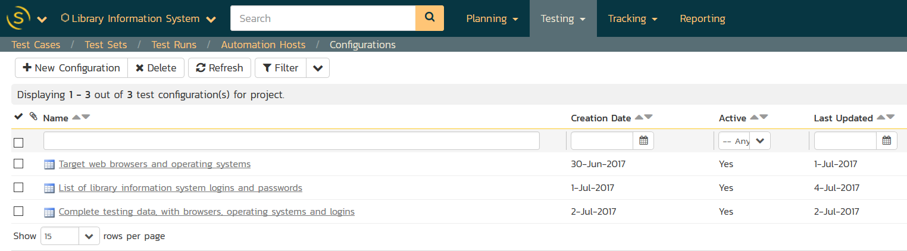Sort Name column ascending arrow
Screen dimensions: 907x251
[x=76, y=118]
